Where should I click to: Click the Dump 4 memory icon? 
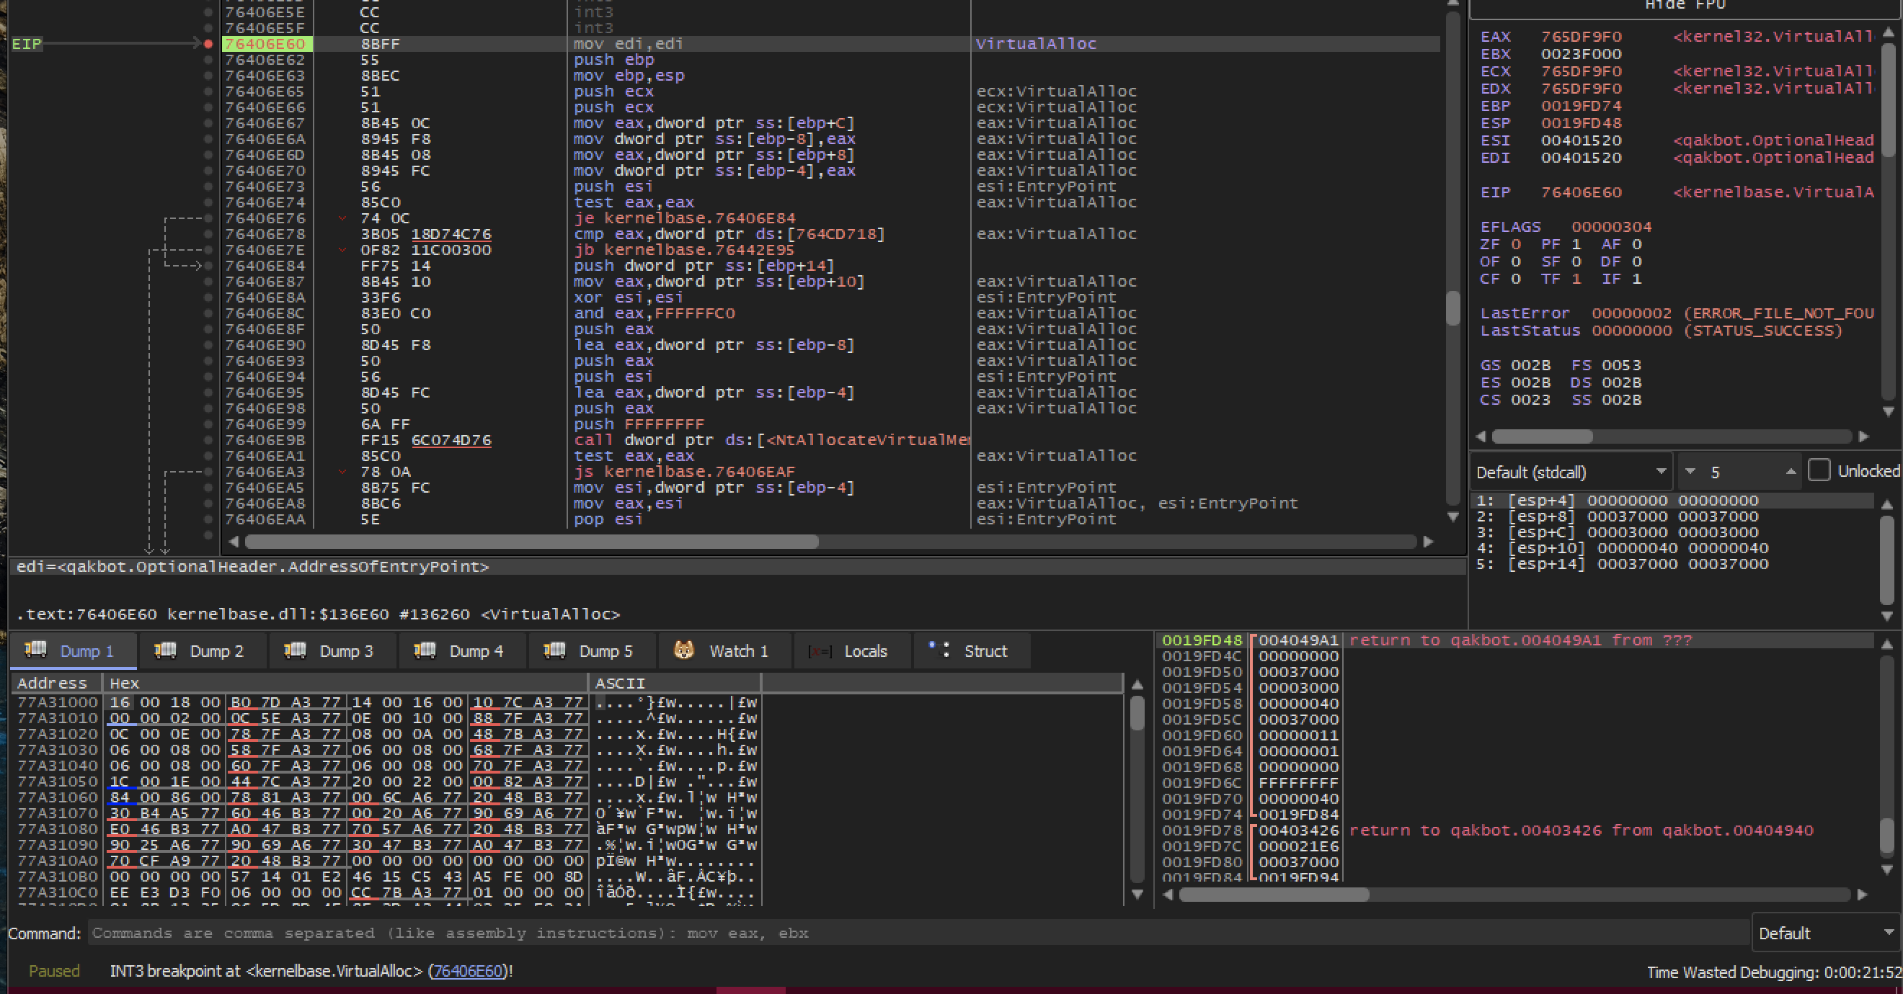(x=425, y=650)
